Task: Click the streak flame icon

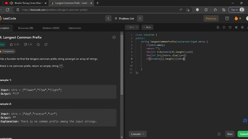Action: [x=236, y=19]
